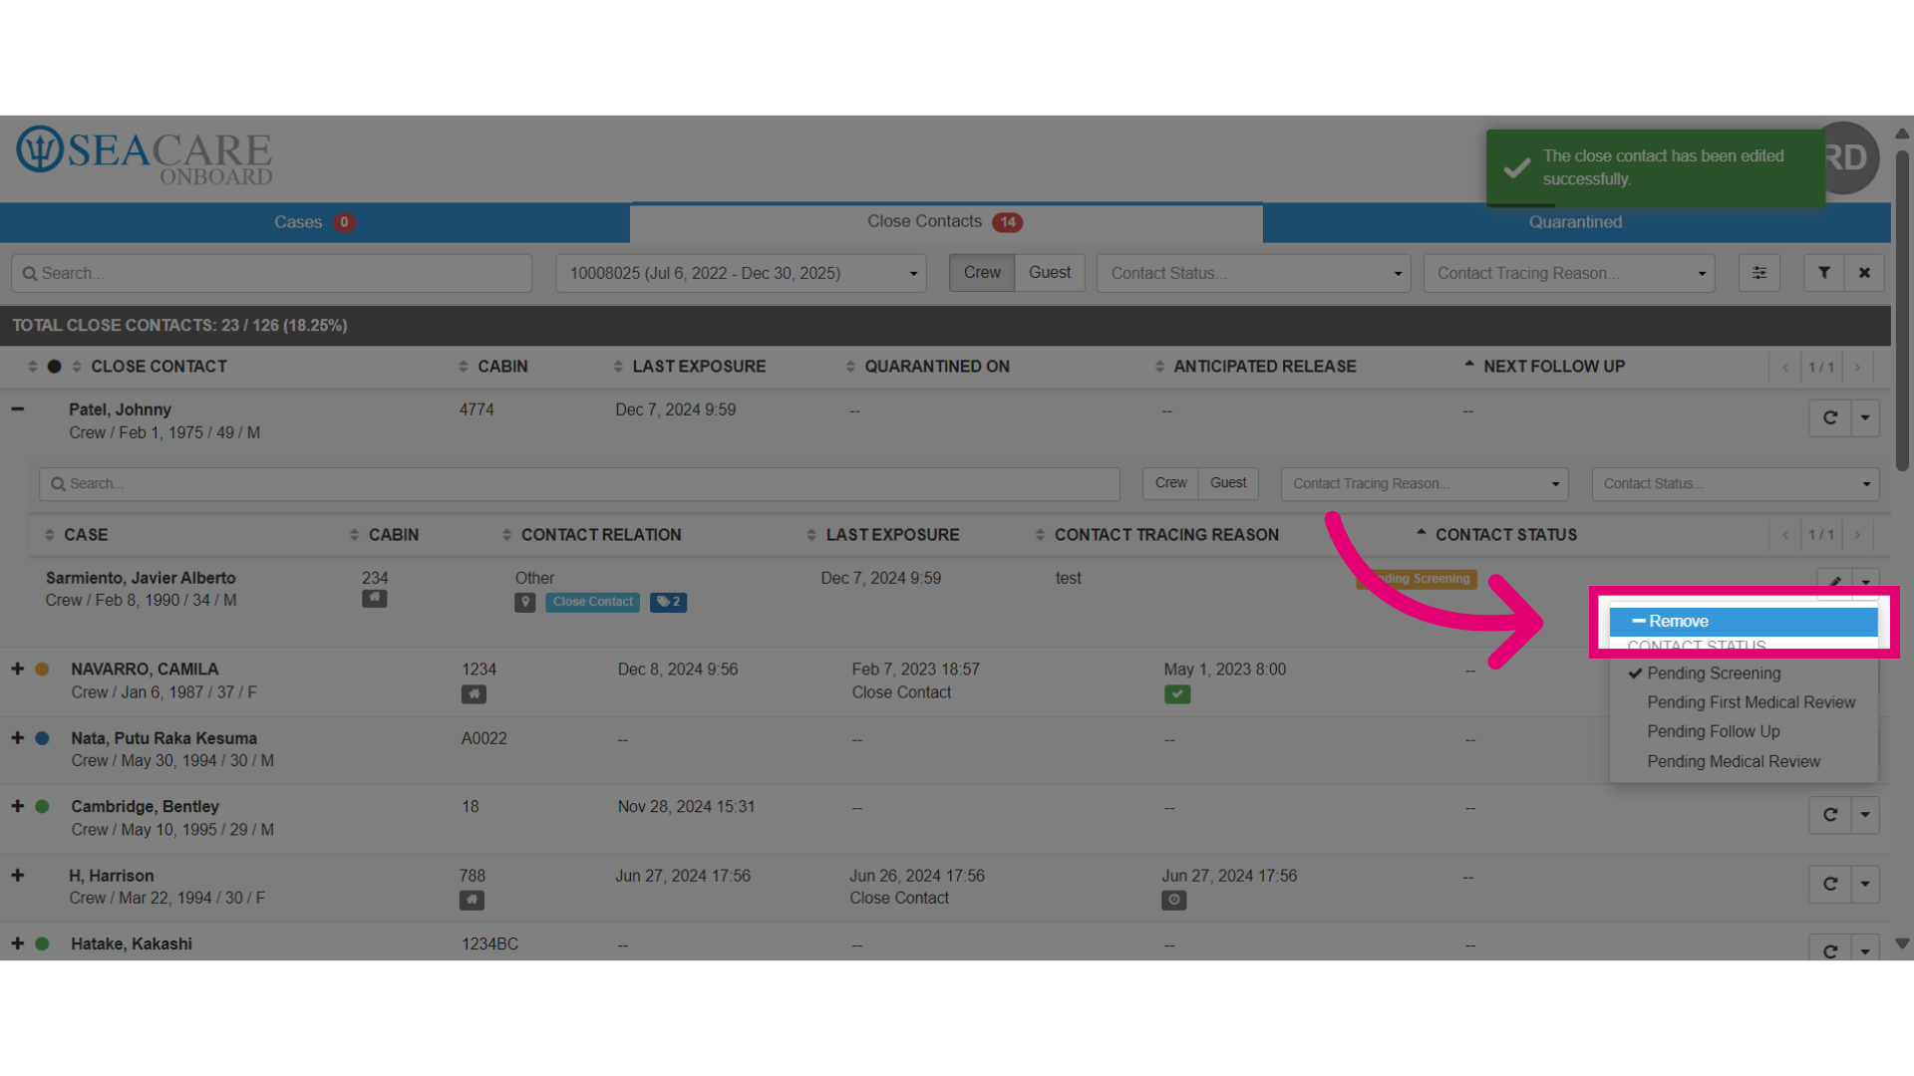This screenshot has width=1914, height=1076.
Task: Click the Close Contact badge under Other
Action: [592, 602]
